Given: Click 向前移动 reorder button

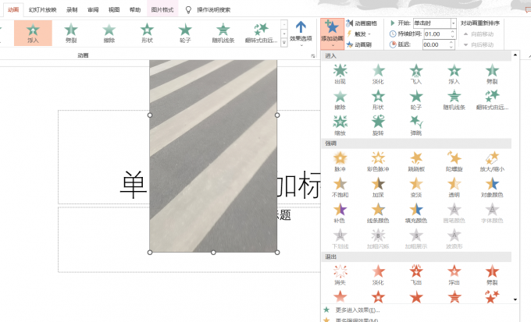Looking at the screenshot, I should pos(479,34).
